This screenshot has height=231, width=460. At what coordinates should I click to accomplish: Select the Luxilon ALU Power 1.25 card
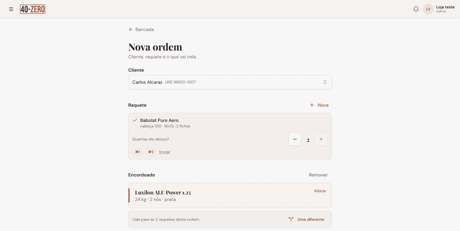coord(230,195)
